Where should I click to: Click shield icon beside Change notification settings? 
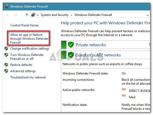(x=6, y=49)
